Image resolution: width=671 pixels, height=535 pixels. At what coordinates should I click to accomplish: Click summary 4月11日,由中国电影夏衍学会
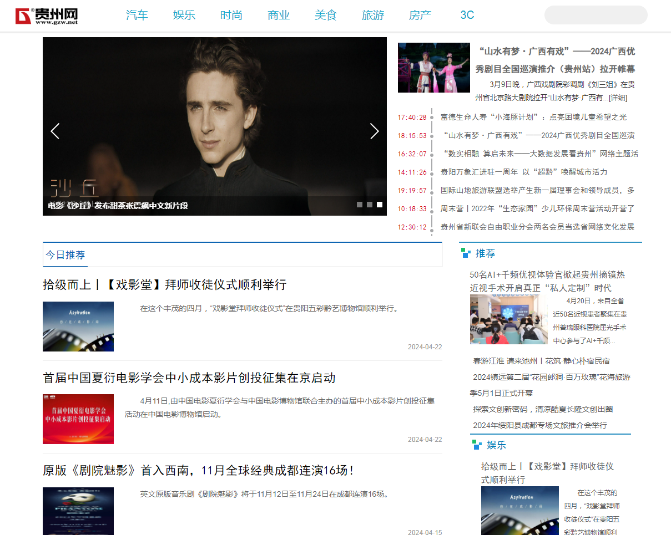(x=280, y=407)
